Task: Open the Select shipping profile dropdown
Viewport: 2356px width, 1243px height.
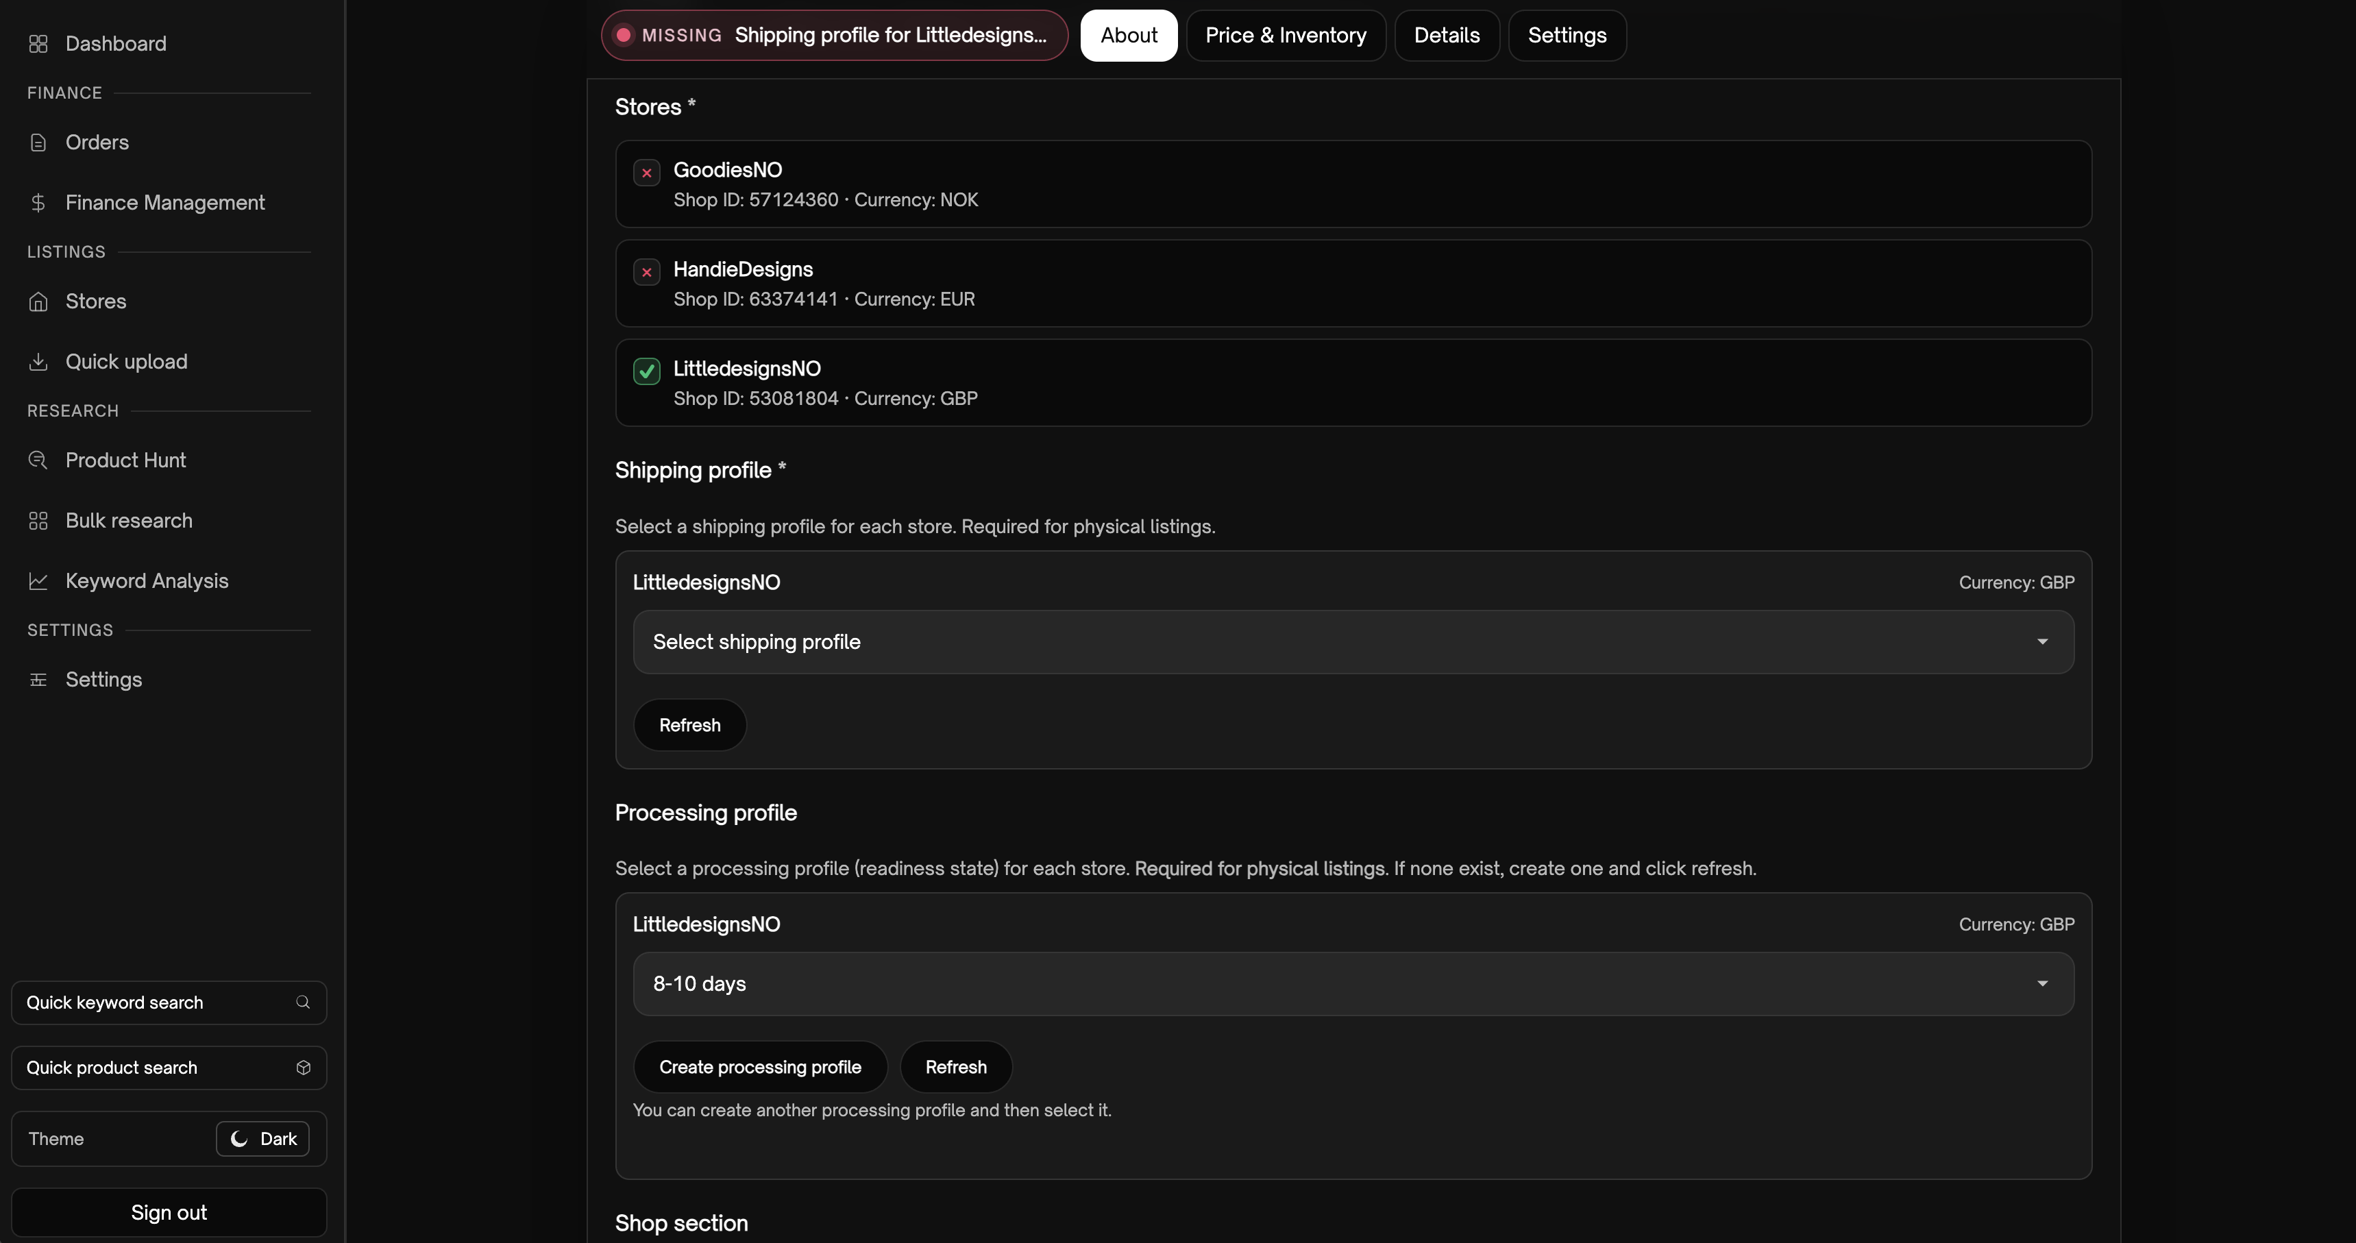Action: point(1353,642)
